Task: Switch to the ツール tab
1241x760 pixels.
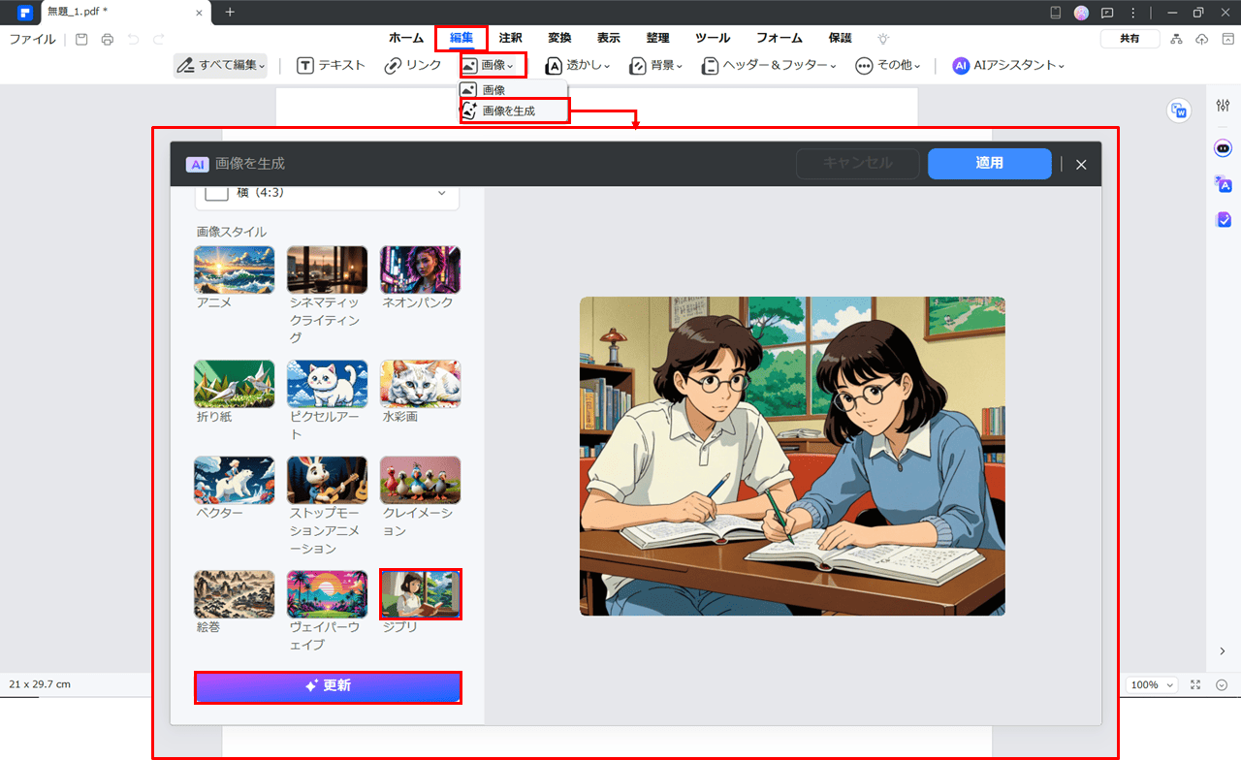Action: pos(713,38)
